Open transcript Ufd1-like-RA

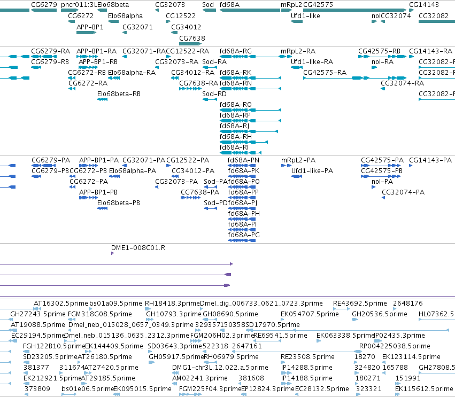[x=312, y=62]
